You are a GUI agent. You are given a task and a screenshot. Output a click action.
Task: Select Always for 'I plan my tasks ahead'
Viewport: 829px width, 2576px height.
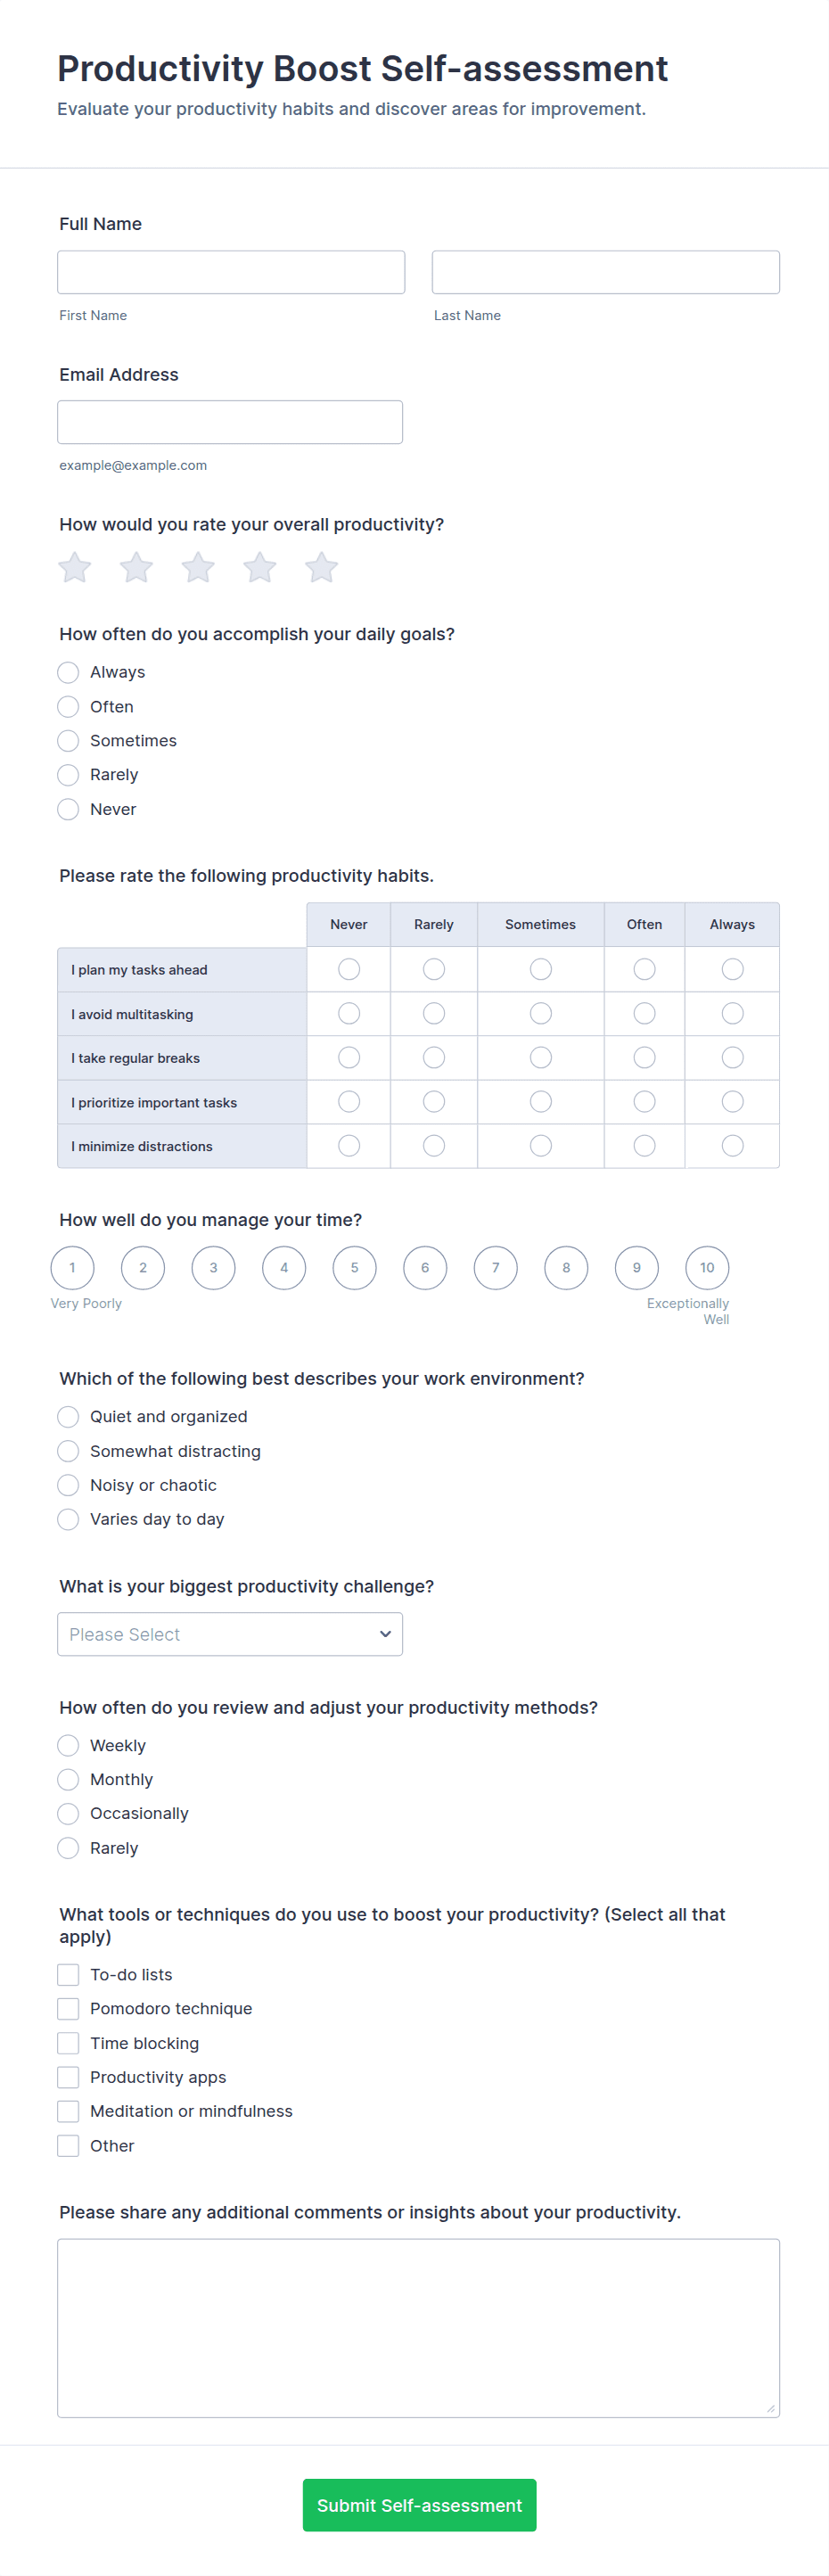732,969
